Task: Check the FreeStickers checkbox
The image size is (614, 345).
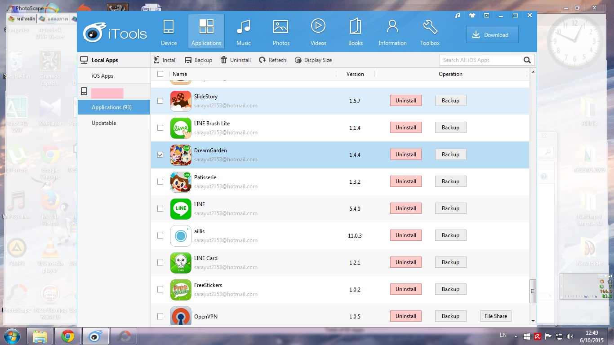Action: click(160, 290)
